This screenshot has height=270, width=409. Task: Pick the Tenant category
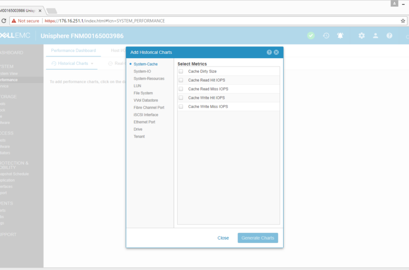point(139,137)
